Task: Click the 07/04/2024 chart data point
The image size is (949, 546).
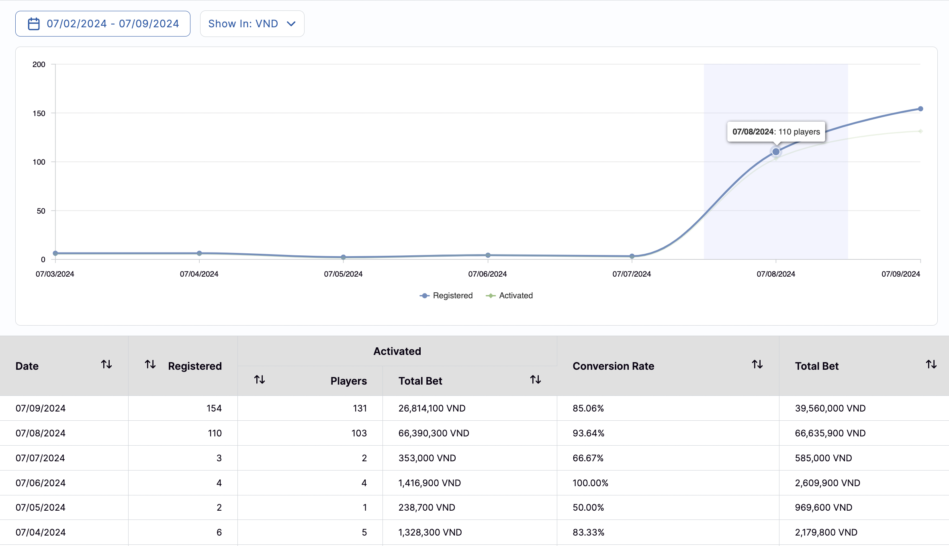Action: 199,253
